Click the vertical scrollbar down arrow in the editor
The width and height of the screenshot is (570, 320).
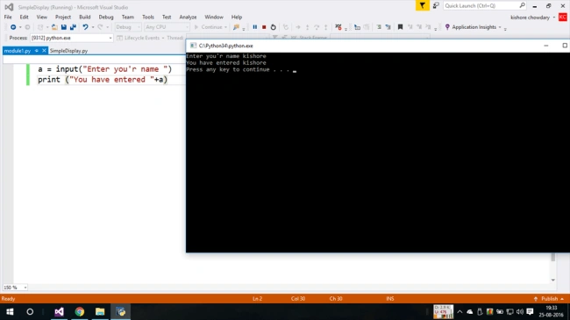click(553, 280)
